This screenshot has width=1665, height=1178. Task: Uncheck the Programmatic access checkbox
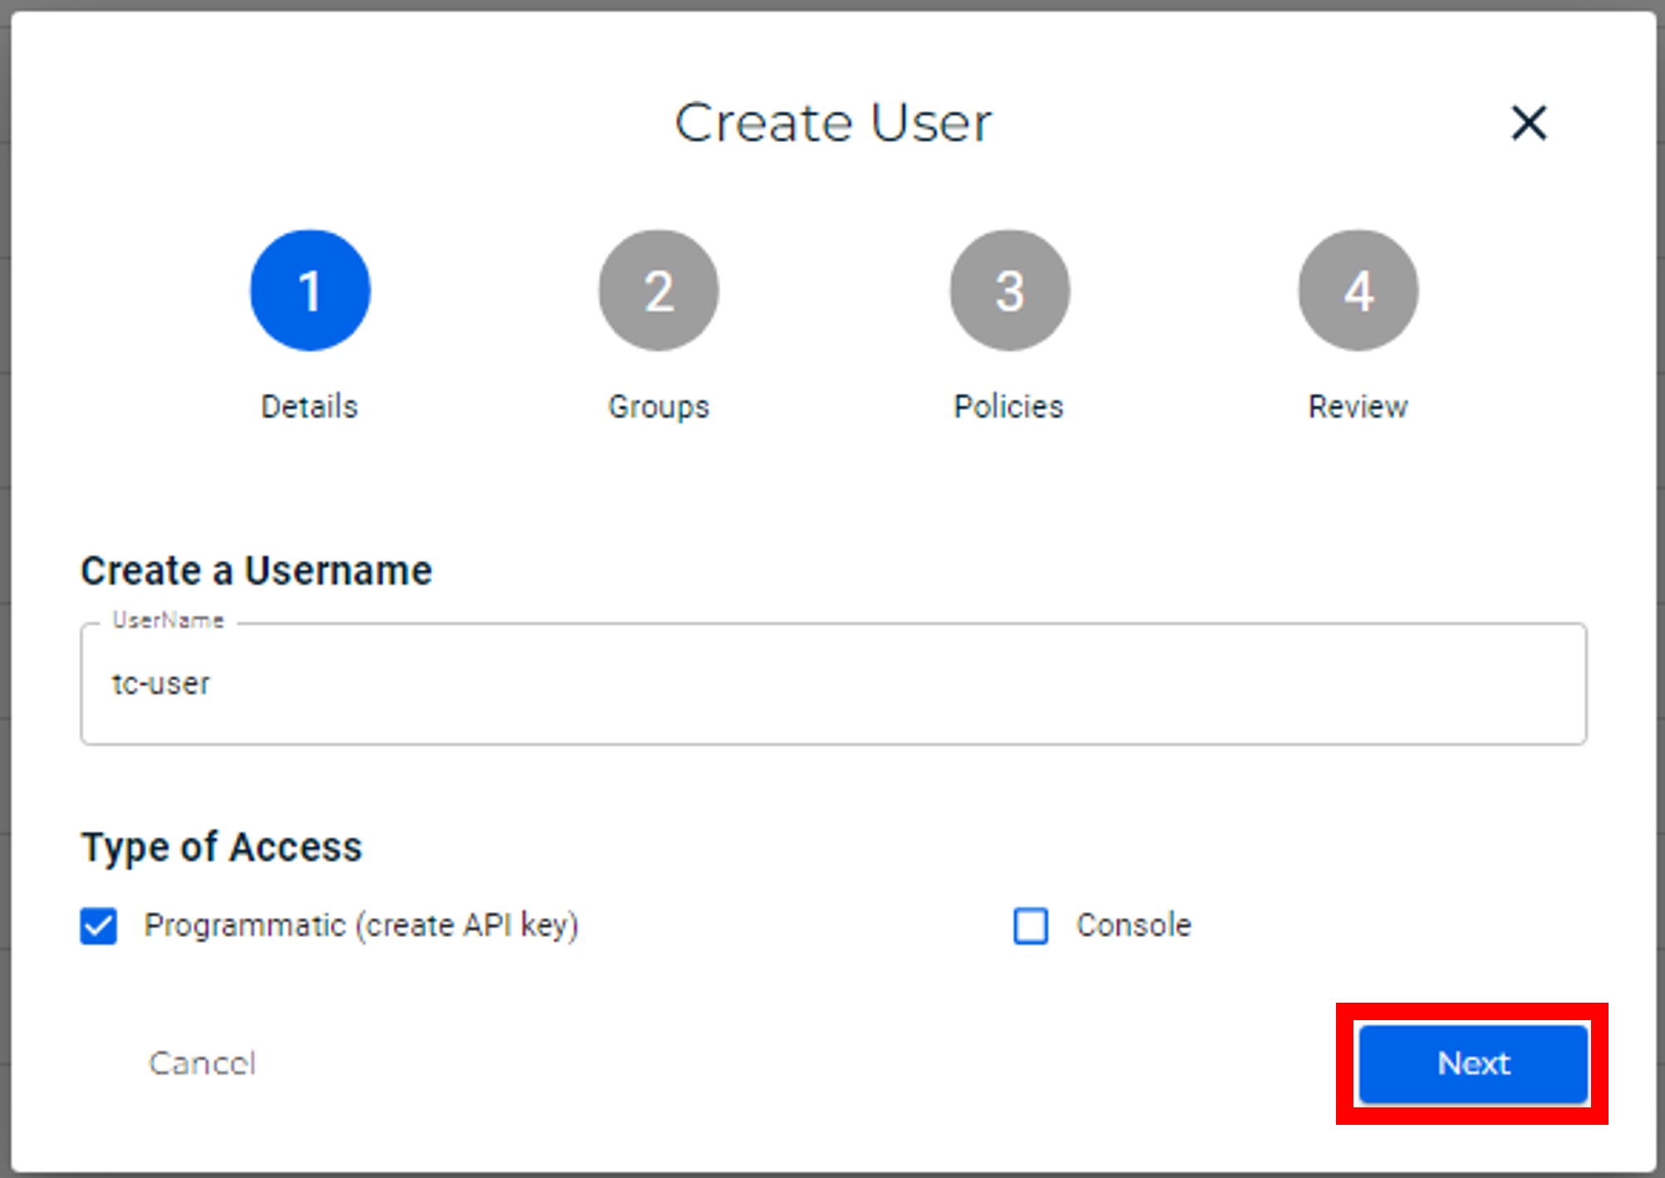(99, 925)
